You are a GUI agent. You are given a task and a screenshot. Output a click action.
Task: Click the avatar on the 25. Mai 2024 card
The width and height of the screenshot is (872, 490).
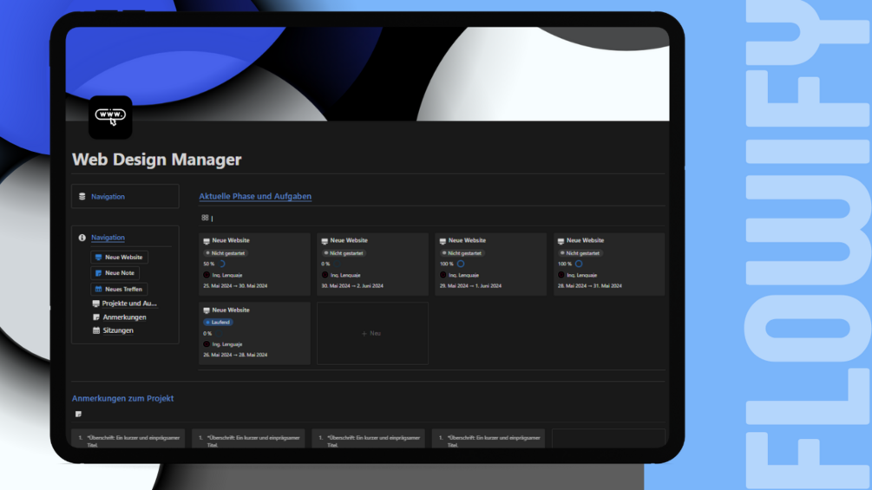tap(207, 275)
